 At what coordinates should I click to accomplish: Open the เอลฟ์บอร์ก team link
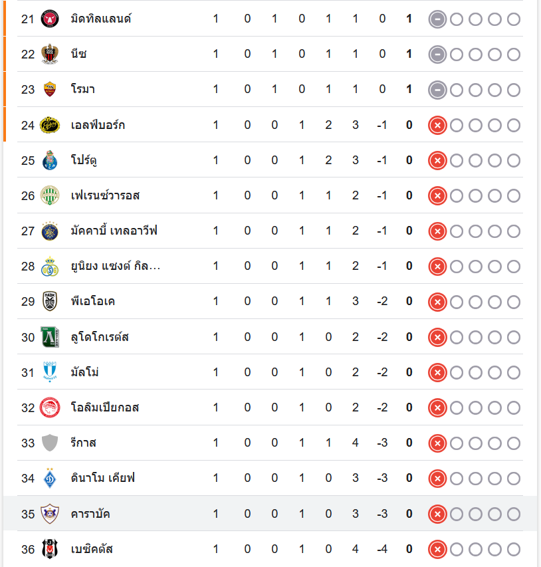98,125
